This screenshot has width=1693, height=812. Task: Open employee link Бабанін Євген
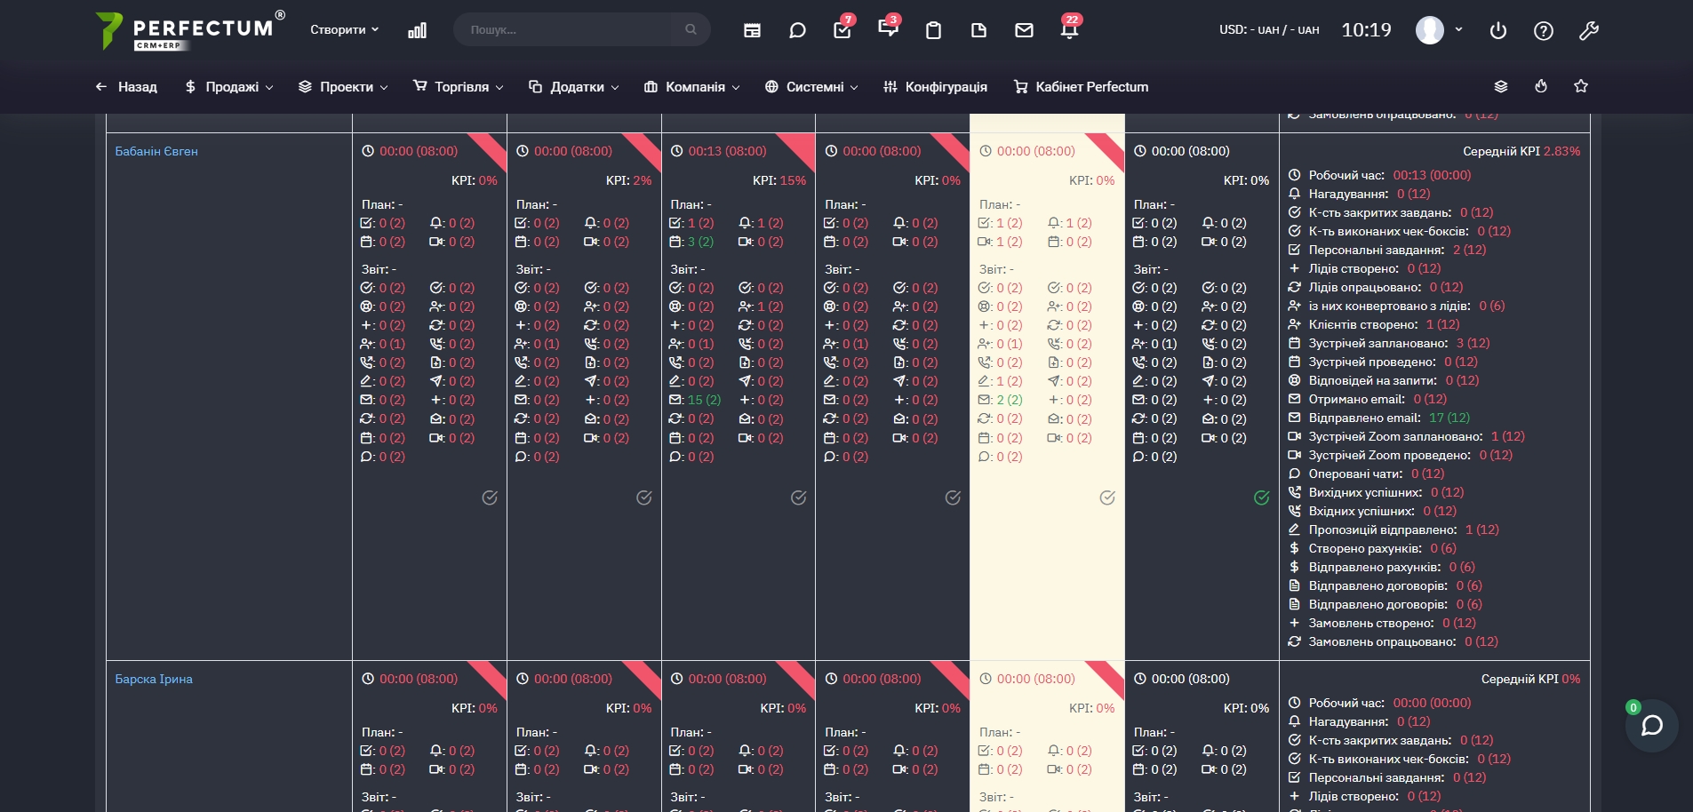(156, 151)
